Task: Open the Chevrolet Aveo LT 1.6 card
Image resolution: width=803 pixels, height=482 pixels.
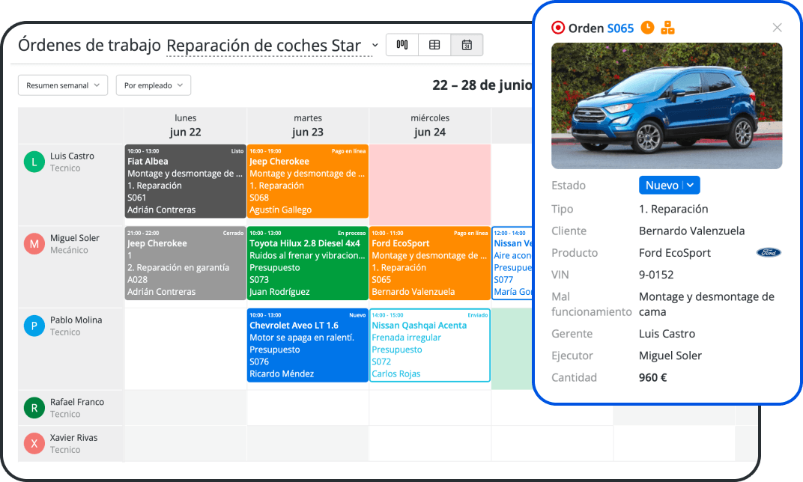Action: pyautogui.click(x=307, y=345)
